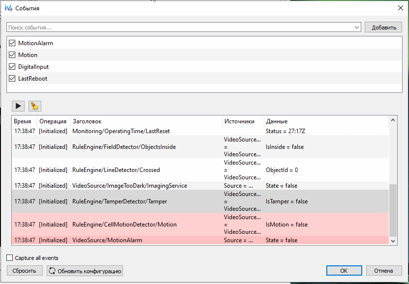Select the RuleEngine/CellMotionDetector/Motion row

click(200, 225)
